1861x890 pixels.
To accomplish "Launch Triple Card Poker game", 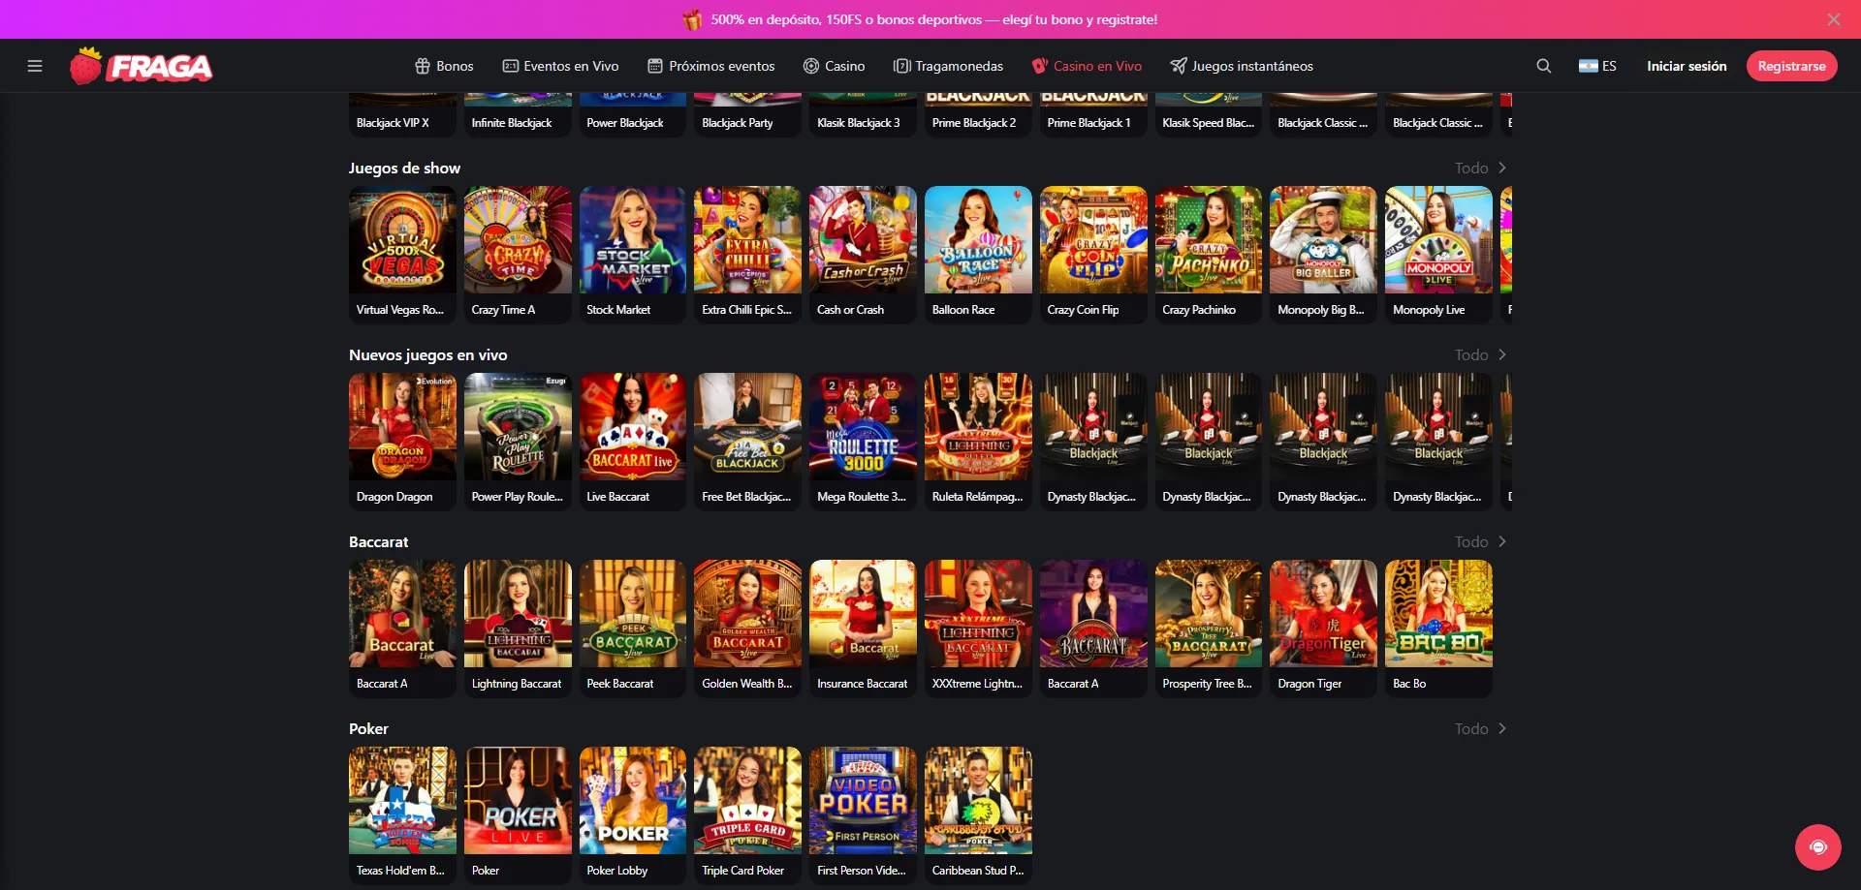I will tap(748, 815).
